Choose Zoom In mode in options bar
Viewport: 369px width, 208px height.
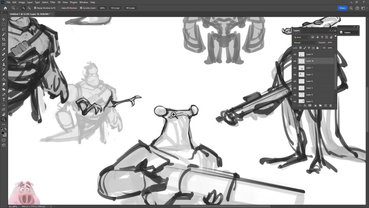point(24,8)
